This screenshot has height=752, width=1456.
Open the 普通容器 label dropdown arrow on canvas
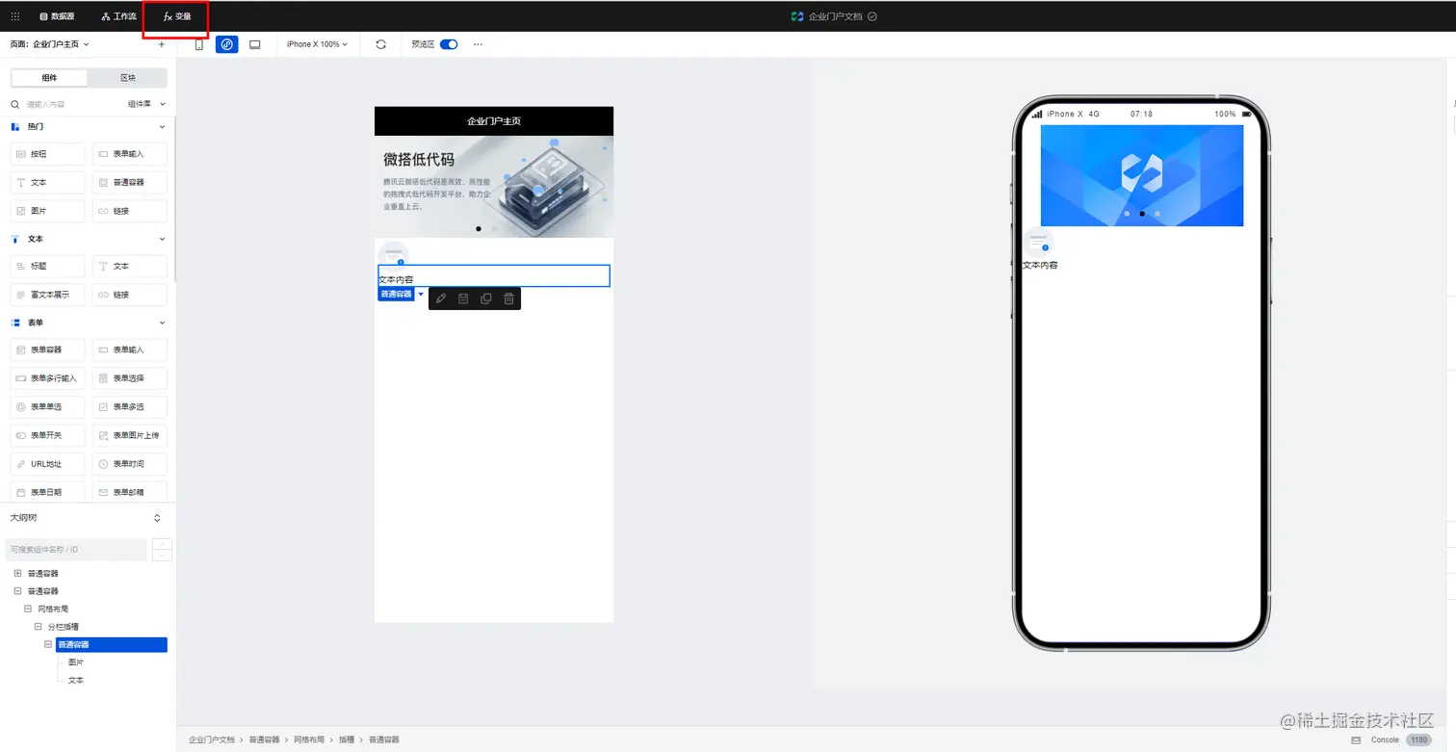(x=421, y=294)
